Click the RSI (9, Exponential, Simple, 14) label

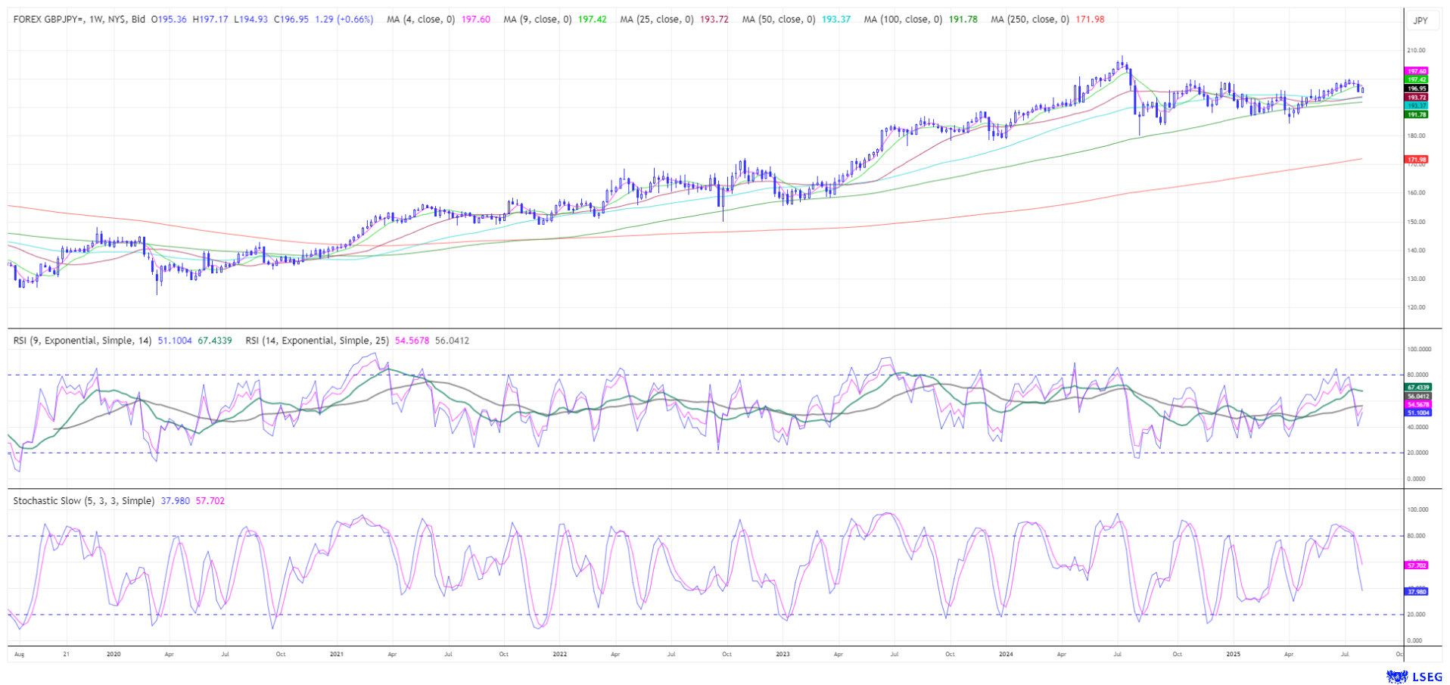[x=82, y=341]
